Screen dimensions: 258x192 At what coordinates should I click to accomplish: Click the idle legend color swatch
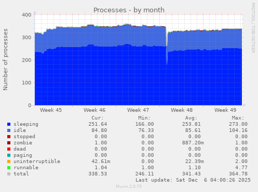tap(9, 130)
